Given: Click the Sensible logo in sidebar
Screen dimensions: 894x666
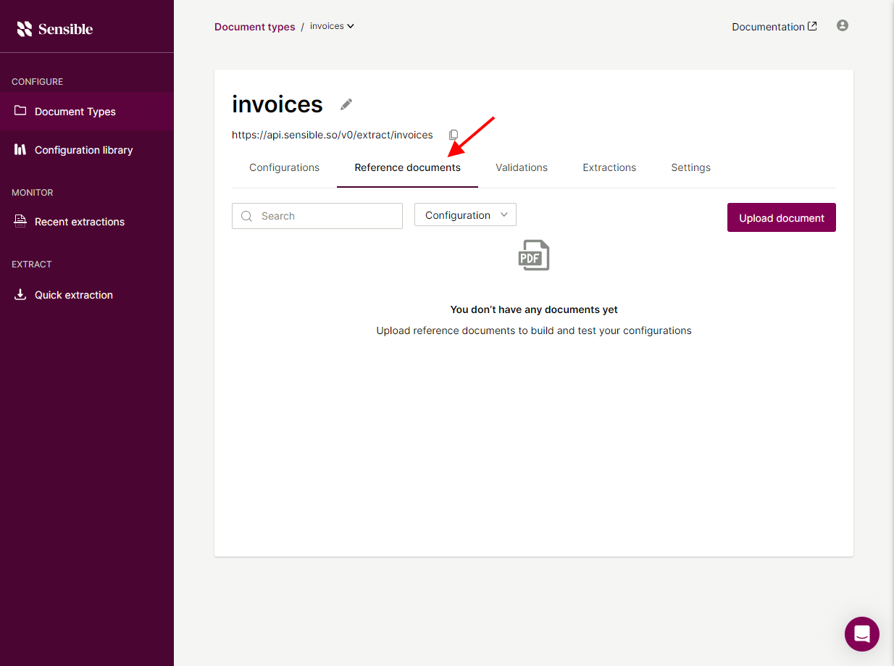Looking at the screenshot, I should [x=55, y=29].
